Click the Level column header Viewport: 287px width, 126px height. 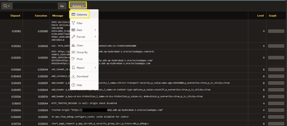click(260, 16)
